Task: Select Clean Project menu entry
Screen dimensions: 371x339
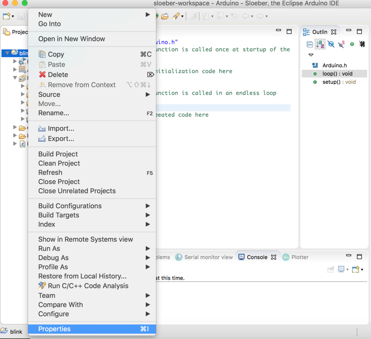Action: [x=92, y=163]
